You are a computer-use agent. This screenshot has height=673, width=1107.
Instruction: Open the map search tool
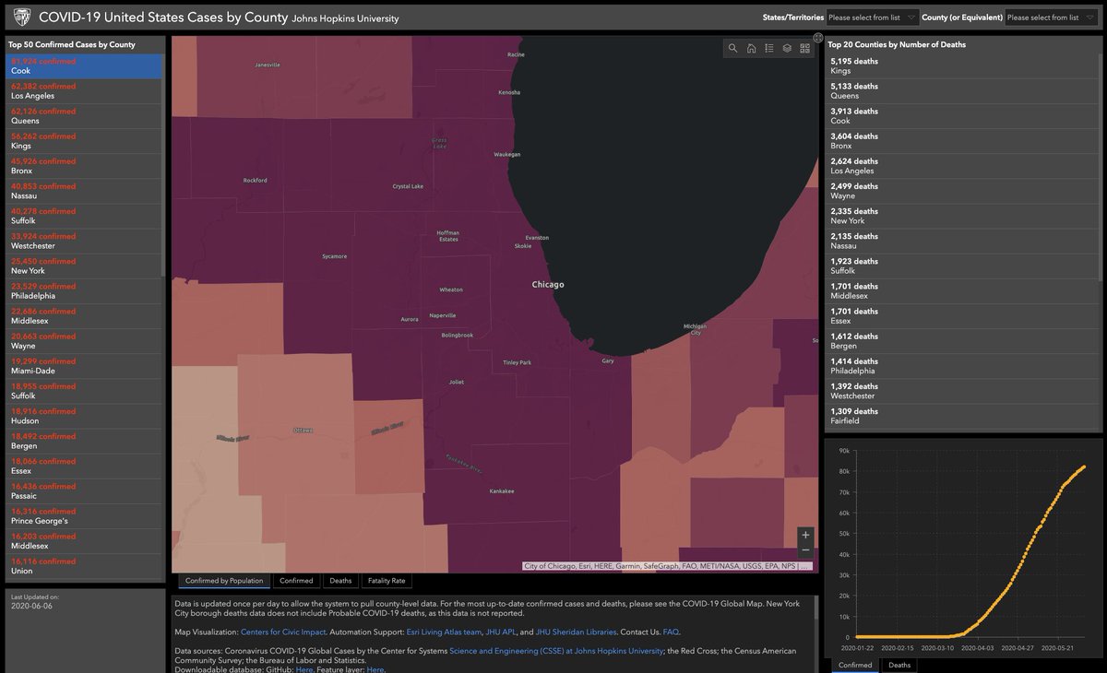733,49
